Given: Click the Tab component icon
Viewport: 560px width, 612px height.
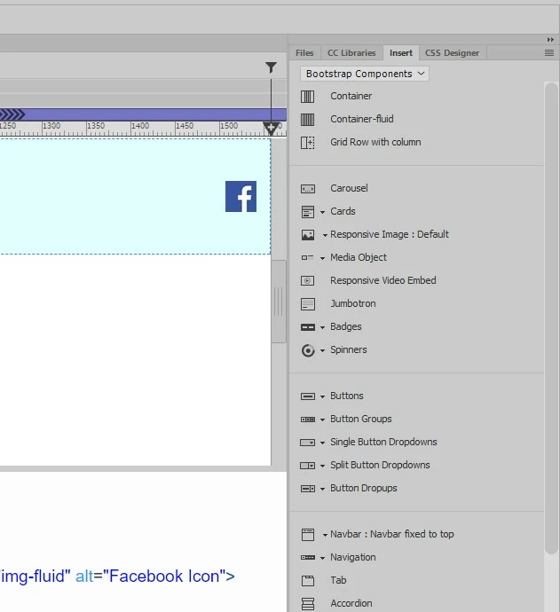Looking at the screenshot, I should point(308,581).
